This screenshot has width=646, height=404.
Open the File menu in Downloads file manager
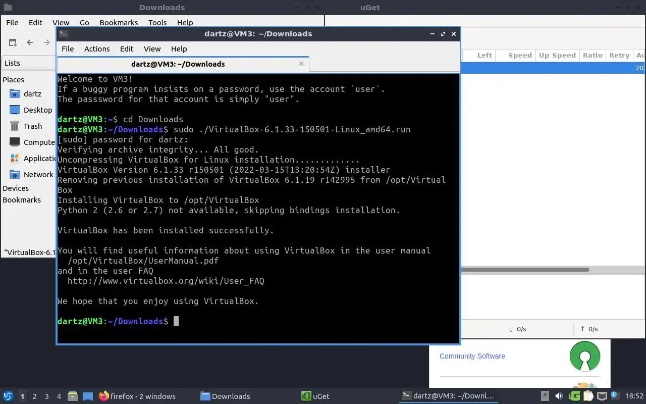click(12, 23)
